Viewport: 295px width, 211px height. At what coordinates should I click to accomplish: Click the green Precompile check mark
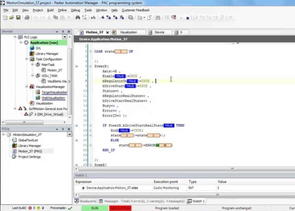pyautogui.click(x=70, y=208)
